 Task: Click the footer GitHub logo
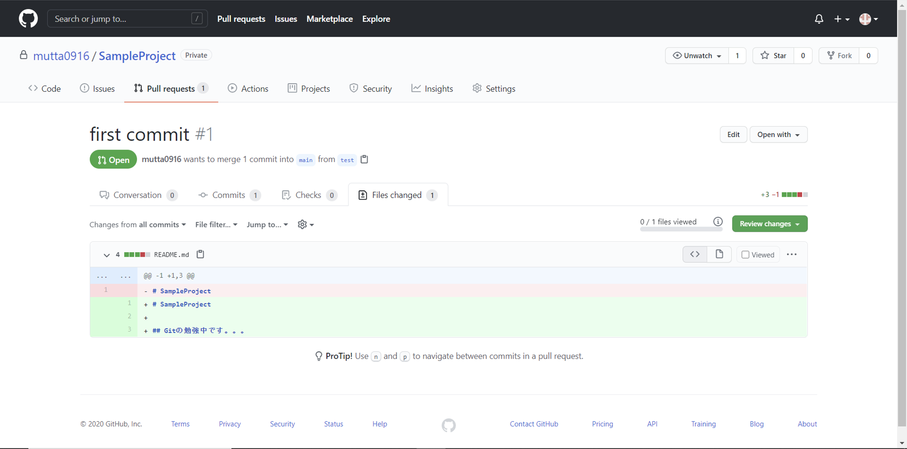point(449,425)
